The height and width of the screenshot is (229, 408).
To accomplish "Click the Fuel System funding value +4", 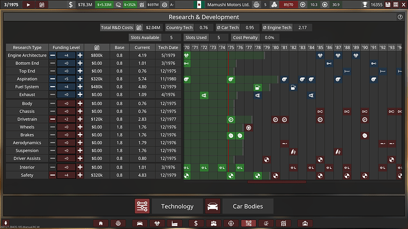I will (x=66, y=87).
